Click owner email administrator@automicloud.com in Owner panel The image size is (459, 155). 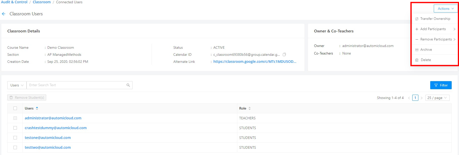point(368,46)
